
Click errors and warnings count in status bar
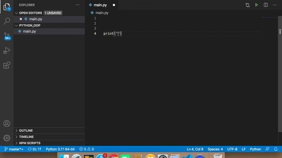pos(86,149)
